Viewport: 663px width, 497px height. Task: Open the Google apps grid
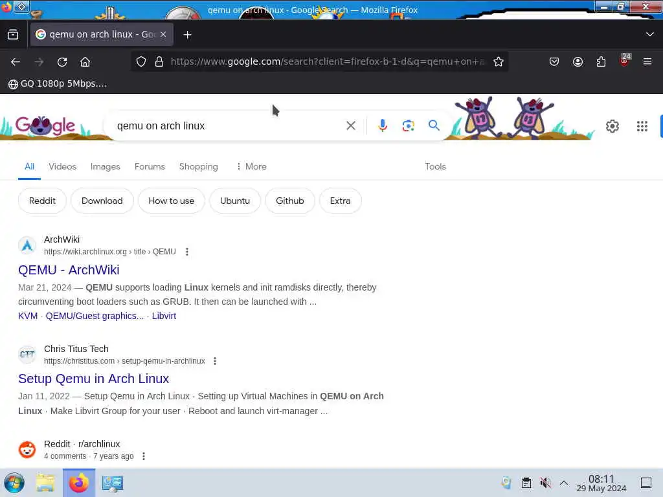(x=642, y=126)
